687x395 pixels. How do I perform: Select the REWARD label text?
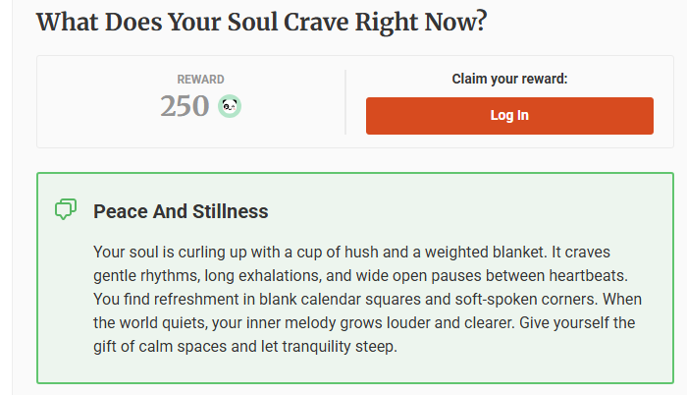[x=200, y=80]
